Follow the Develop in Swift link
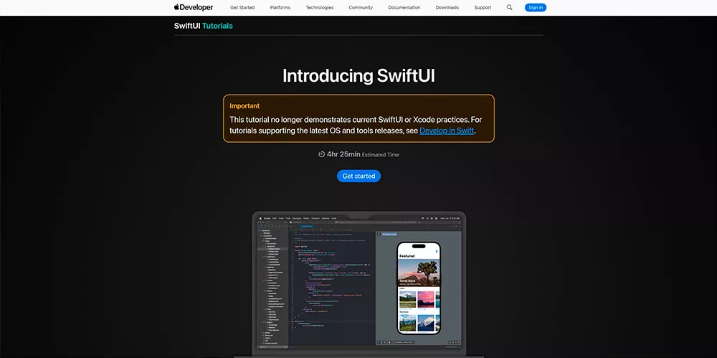 click(x=447, y=131)
